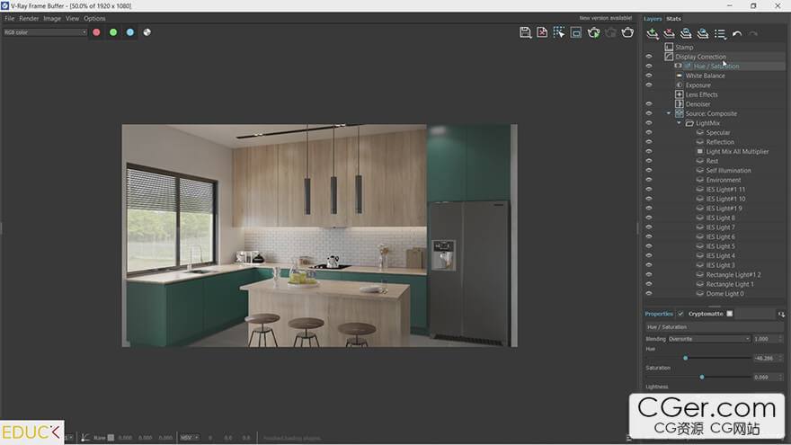Click the Lens Effects layer icon
The width and height of the screenshot is (791, 445).
(679, 94)
